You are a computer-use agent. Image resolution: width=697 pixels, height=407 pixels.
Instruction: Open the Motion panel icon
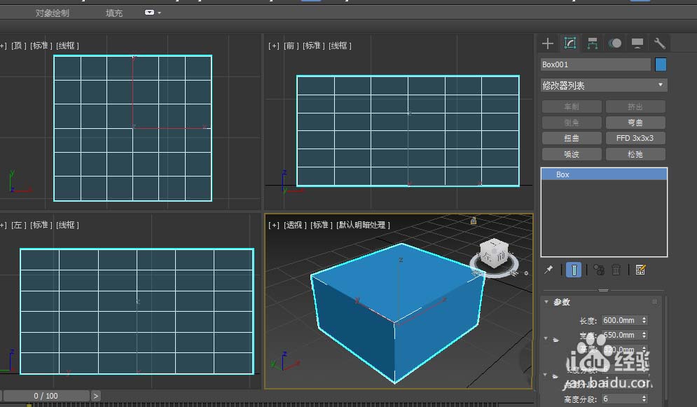point(615,43)
